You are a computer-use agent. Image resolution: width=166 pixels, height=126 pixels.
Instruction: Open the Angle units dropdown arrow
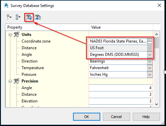click(x=150, y=55)
